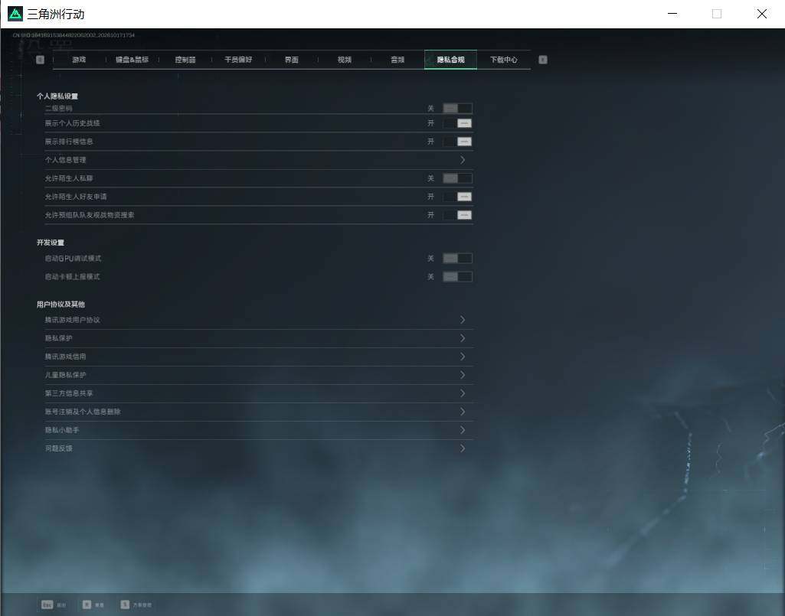Open the 下载中心 tab
The width and height of the screenshot is (785, 616).
[x=504, y=60]
